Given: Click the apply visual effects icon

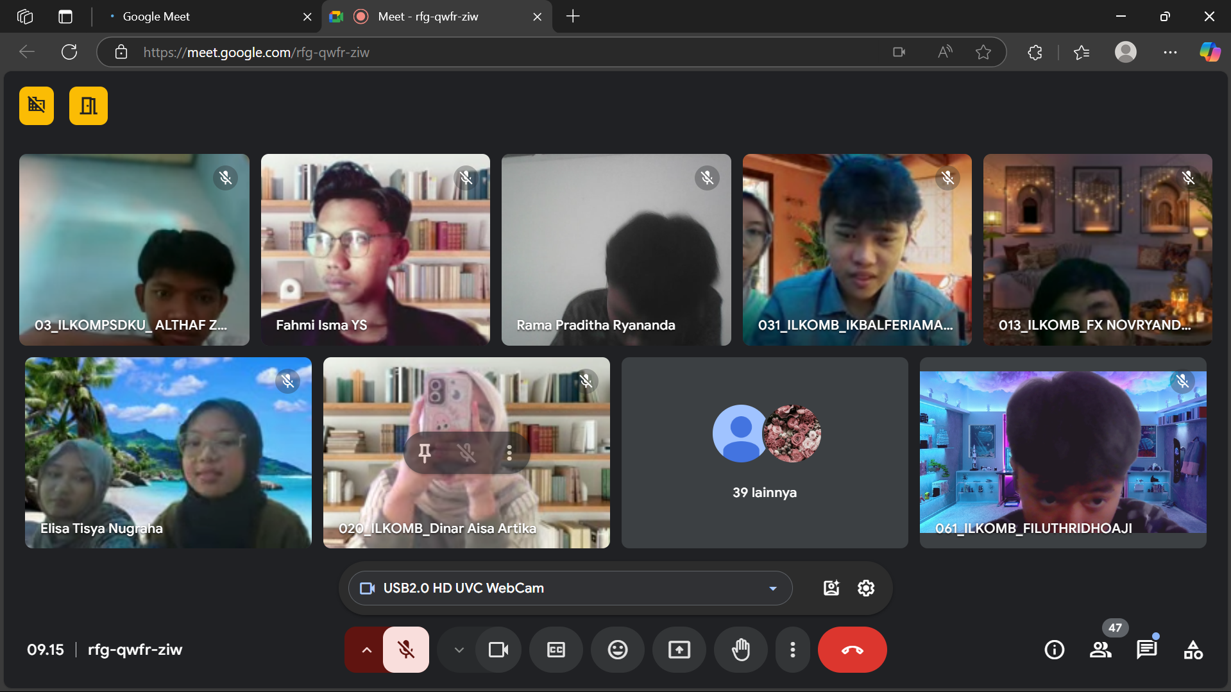Looking at the screenshot, I should [831, 588].
